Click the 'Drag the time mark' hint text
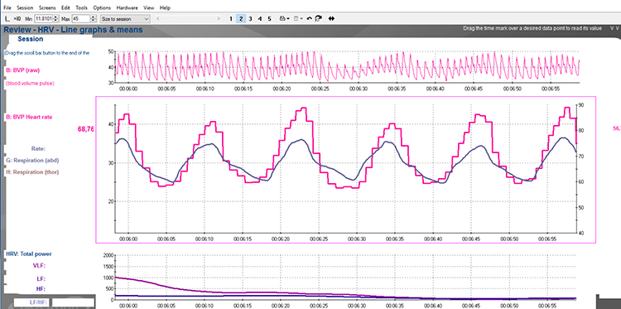Viewport: 621px width, 309px height. [x=532, y=28]
